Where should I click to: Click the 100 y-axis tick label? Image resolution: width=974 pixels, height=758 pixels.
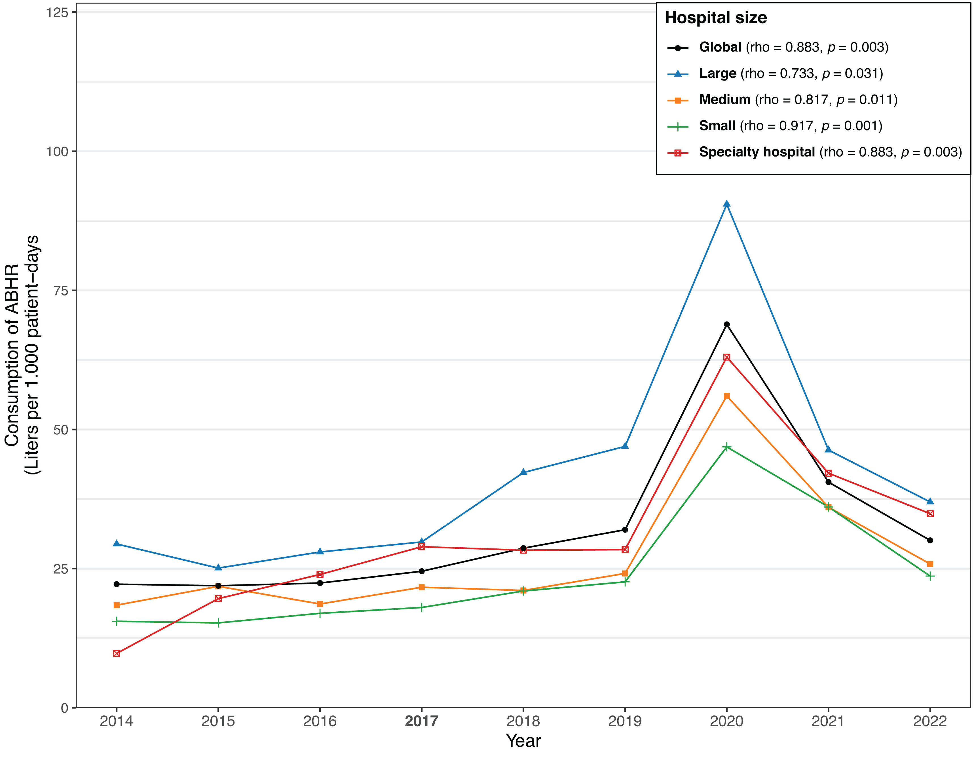[x=57, y=152]
